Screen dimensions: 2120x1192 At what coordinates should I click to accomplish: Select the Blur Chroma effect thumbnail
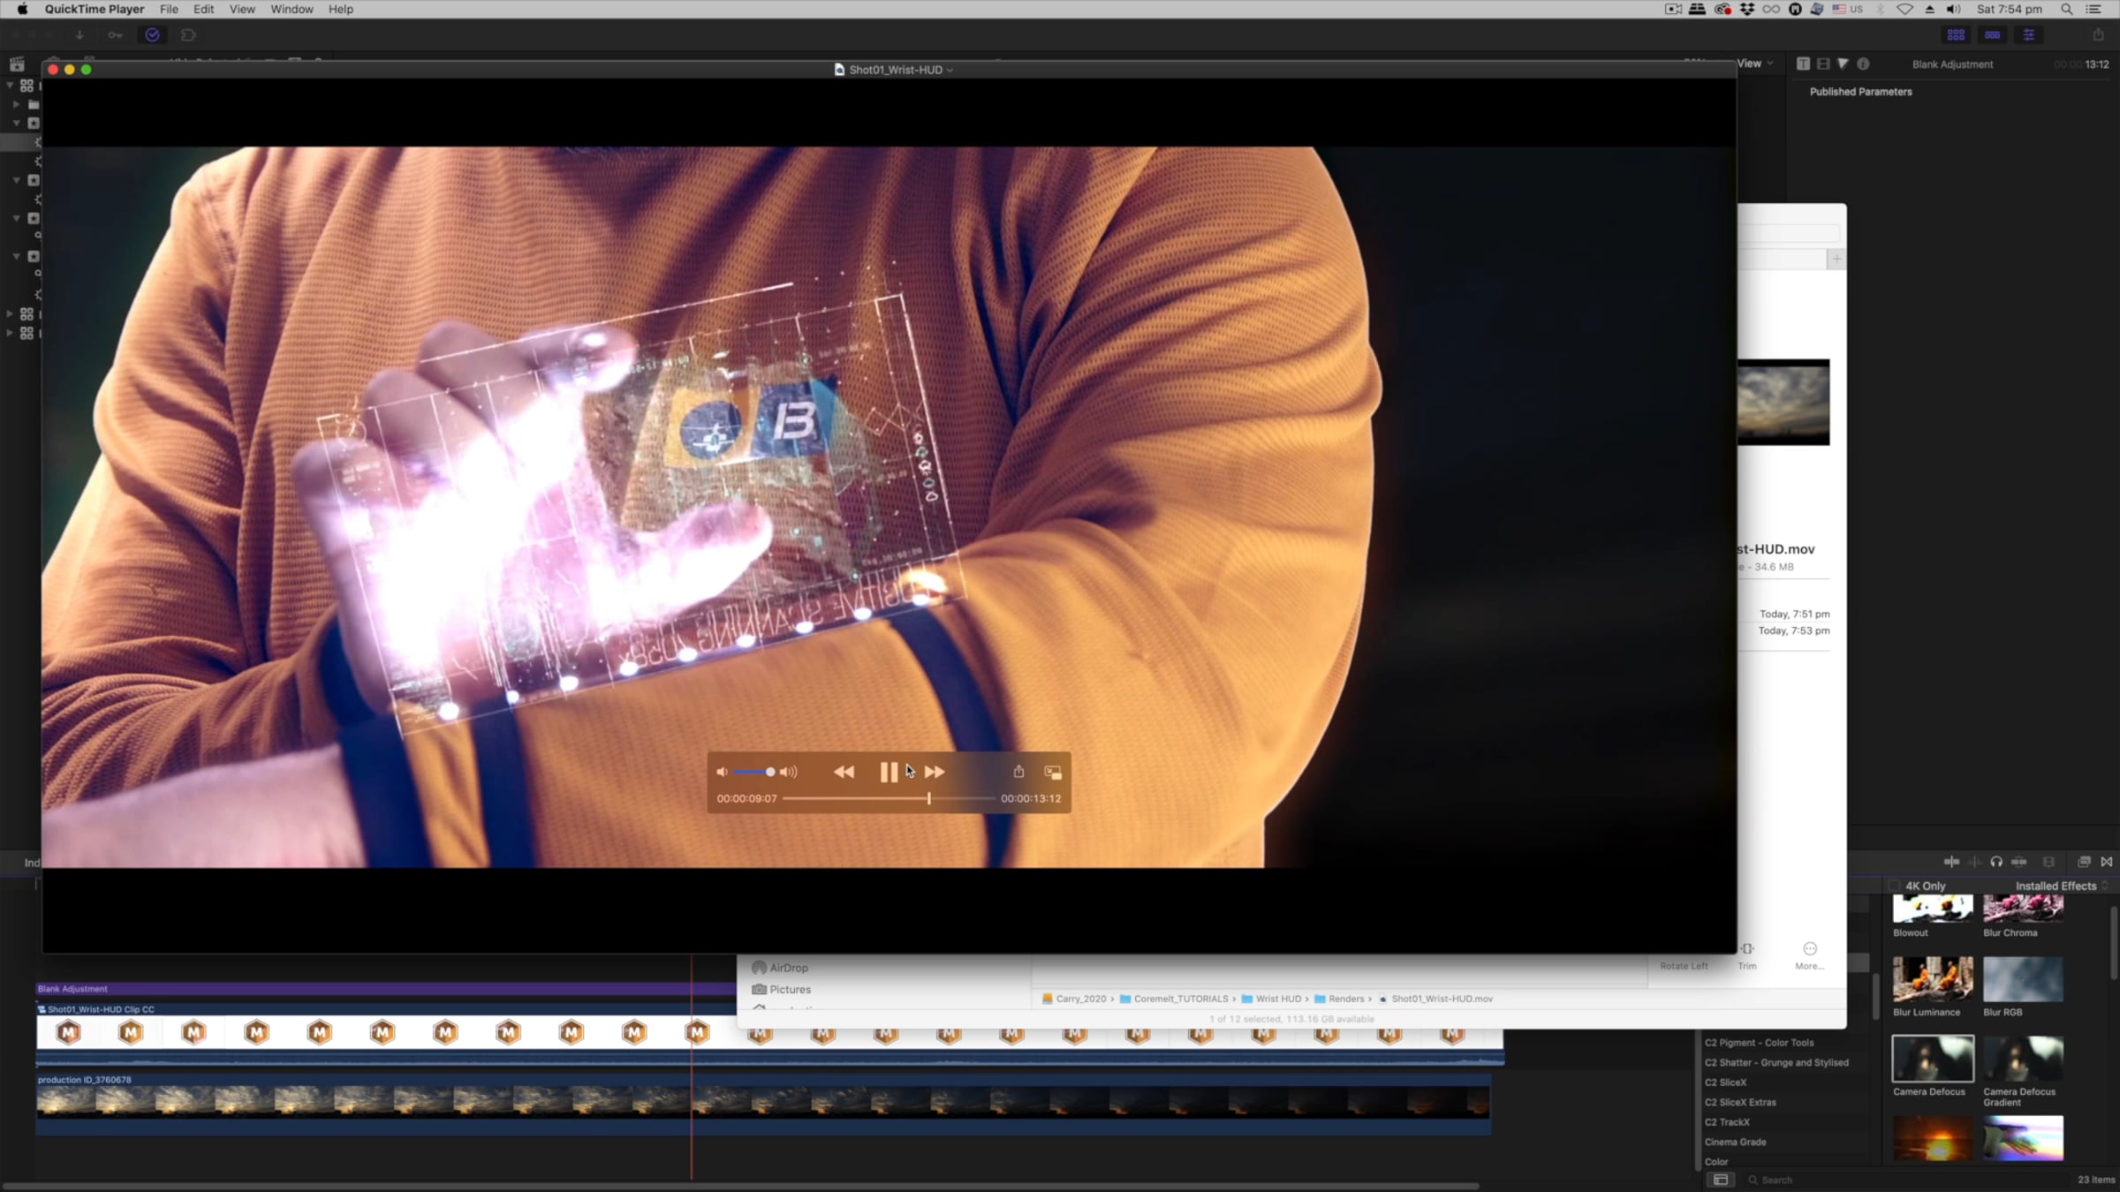2023,909
